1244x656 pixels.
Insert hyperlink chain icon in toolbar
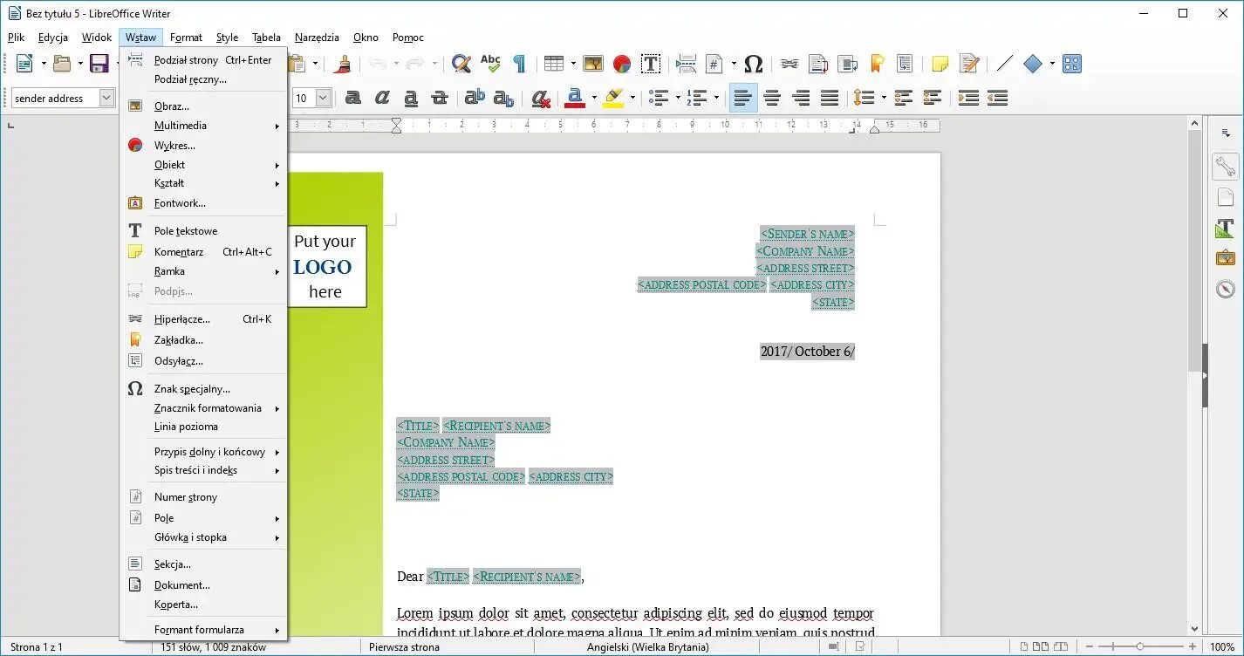pos(789,64)
